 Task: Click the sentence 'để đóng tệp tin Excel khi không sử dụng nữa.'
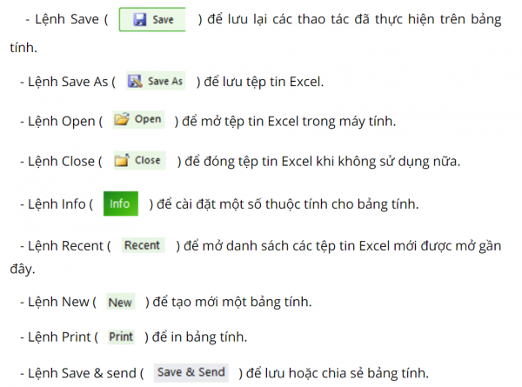click(322, 162)
